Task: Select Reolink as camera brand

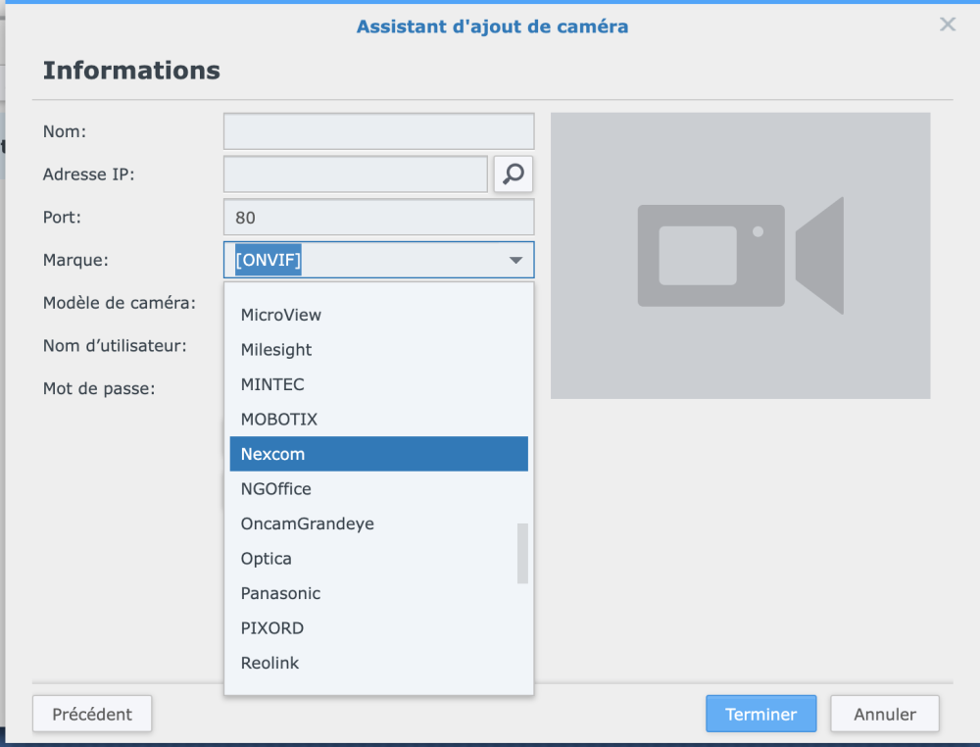Action: click(270, 663)
